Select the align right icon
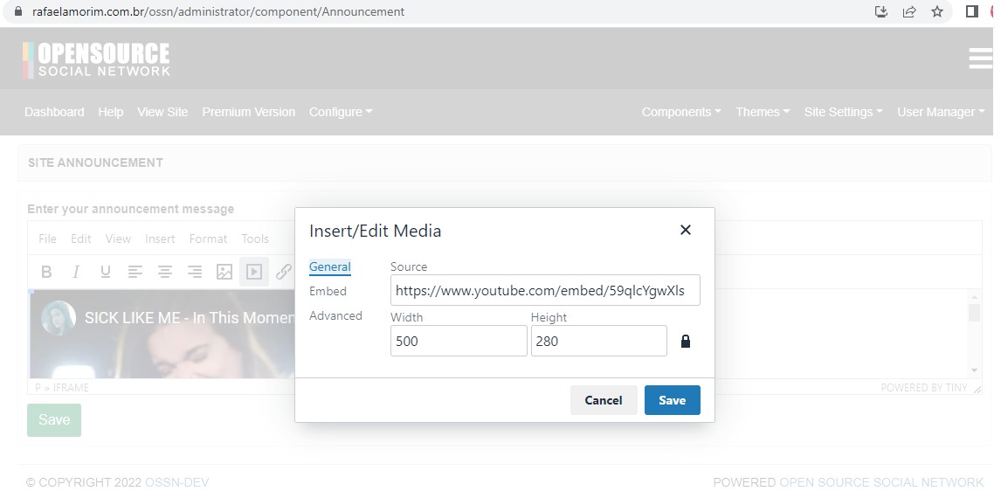Image resolution: width=1001 pixels, height=491 pixels. point(195,272)
